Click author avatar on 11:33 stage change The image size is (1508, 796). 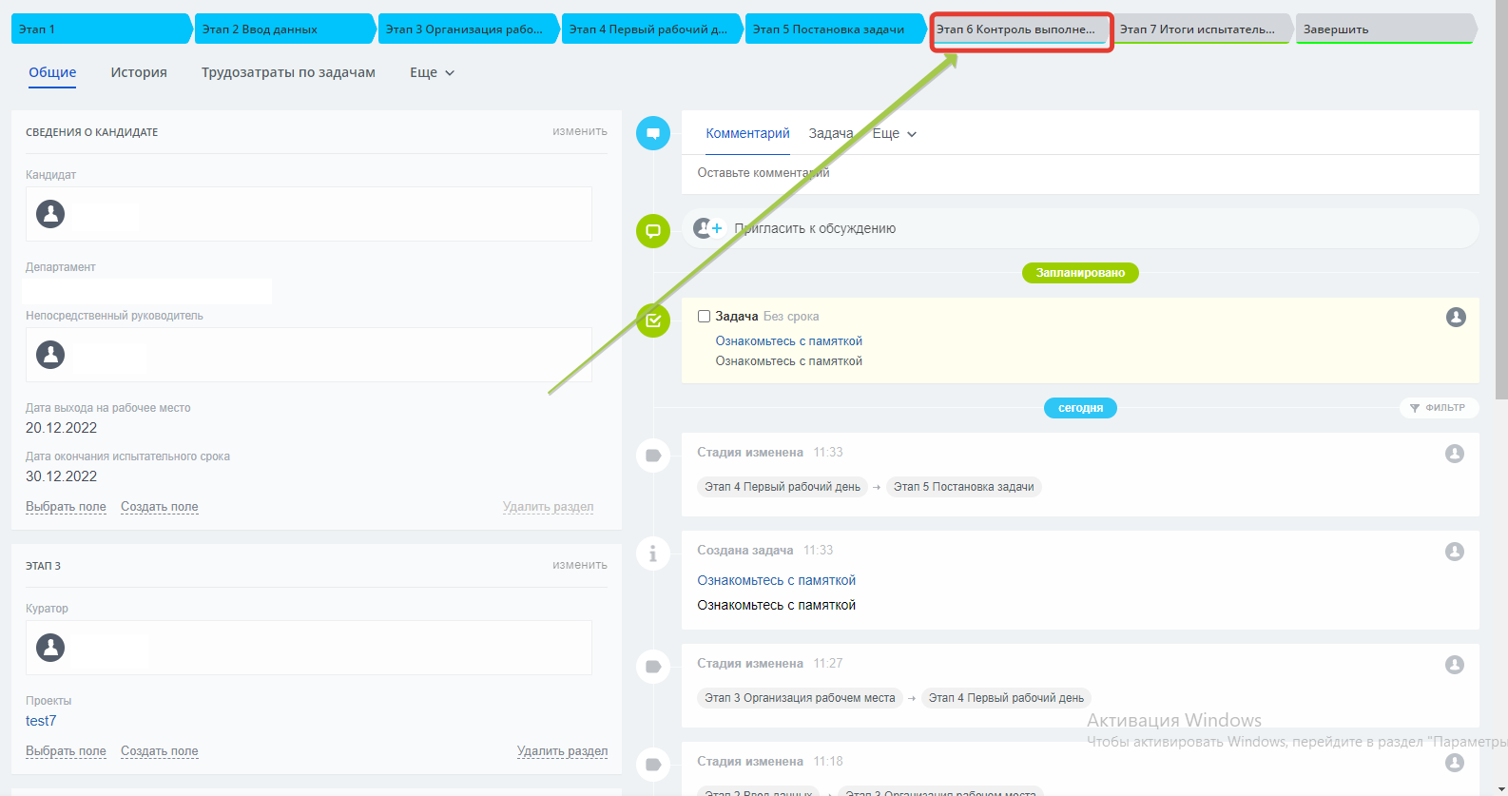tap(1455, 454)
